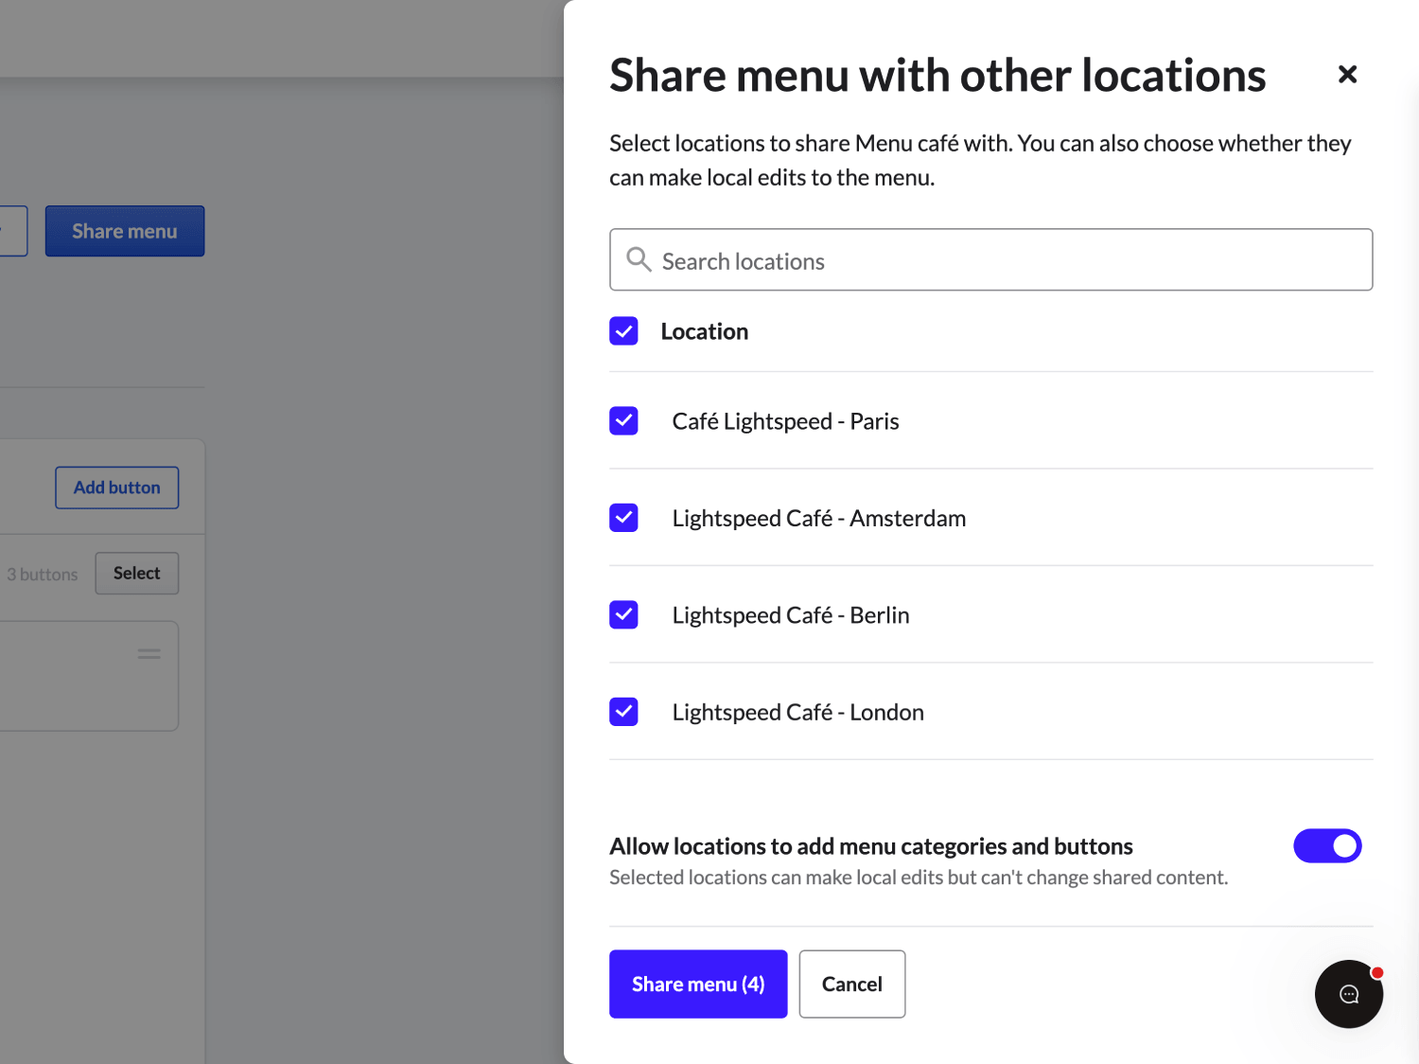
Task: Focus the Search locations field
Action: [x=990, y=259]
